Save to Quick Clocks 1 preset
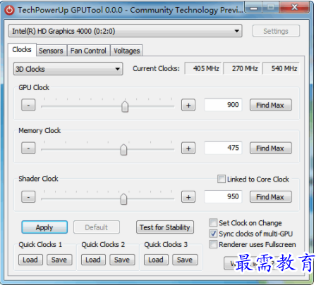 tap(59, 260)
